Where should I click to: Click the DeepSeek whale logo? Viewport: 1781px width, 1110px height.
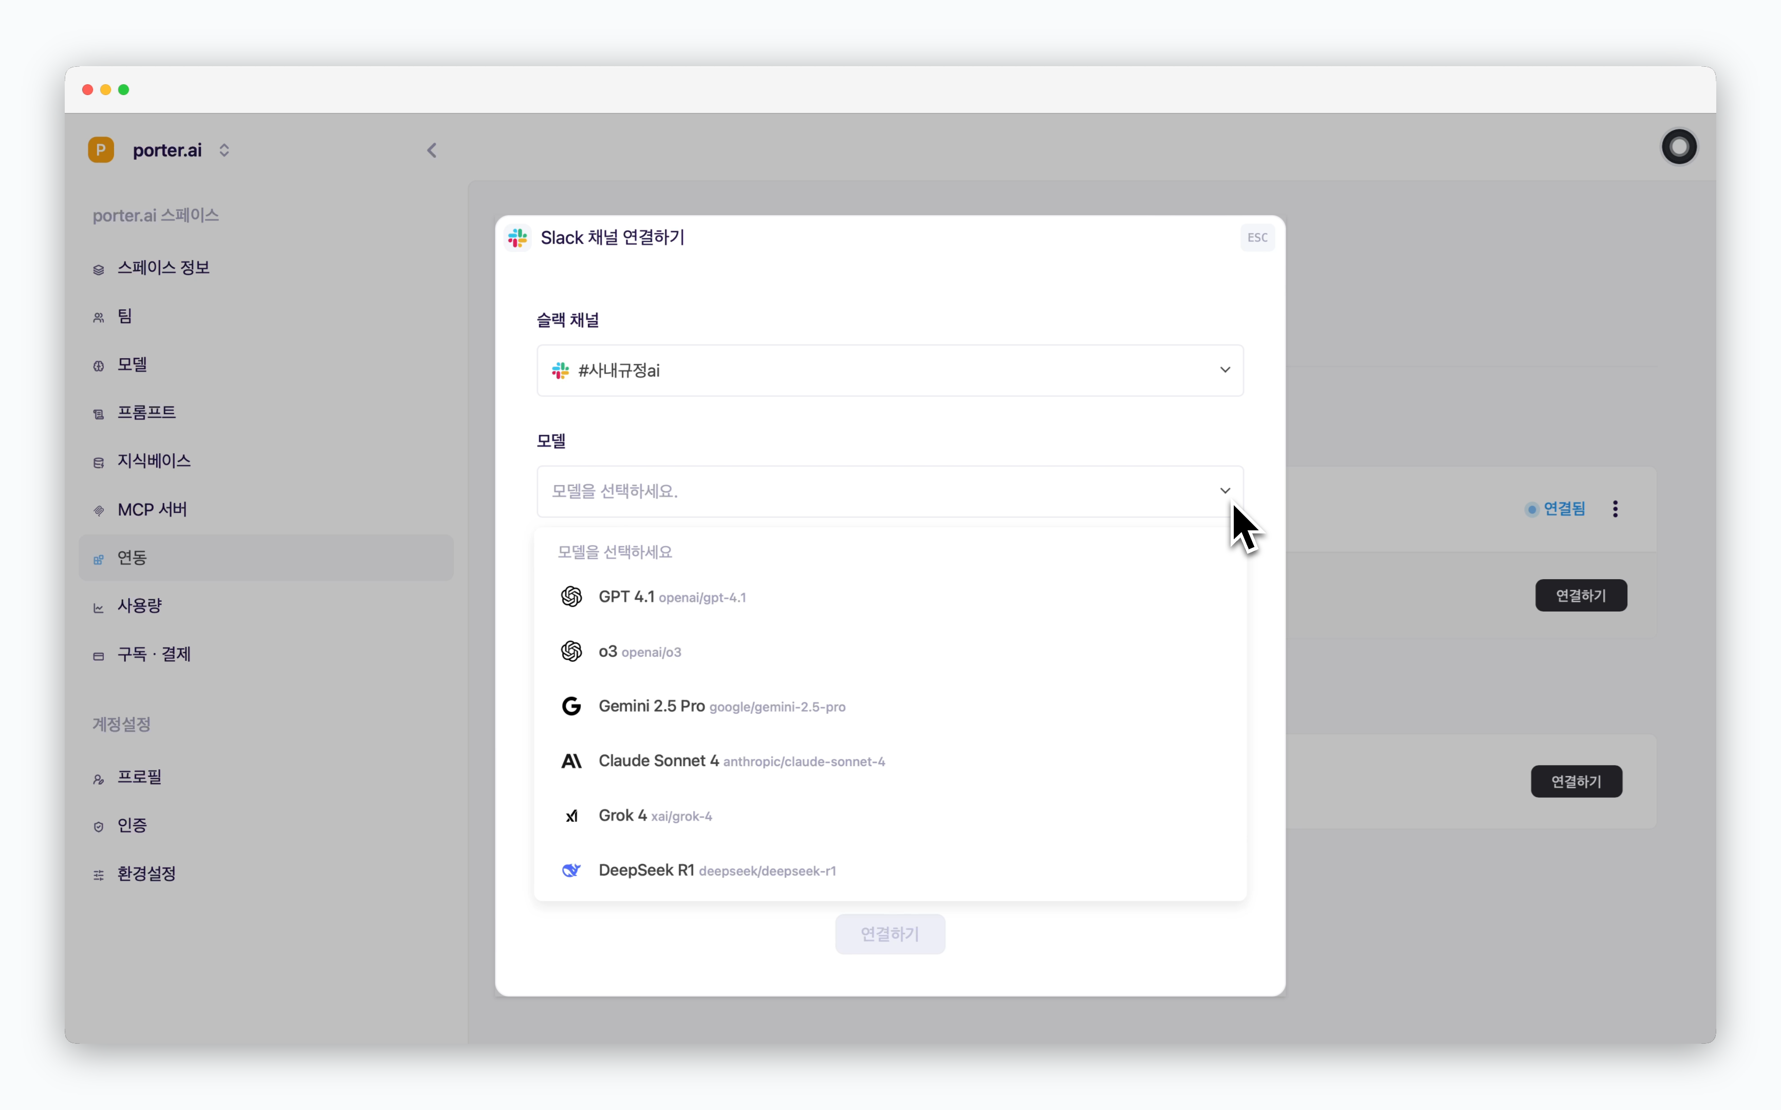[571, 871]
